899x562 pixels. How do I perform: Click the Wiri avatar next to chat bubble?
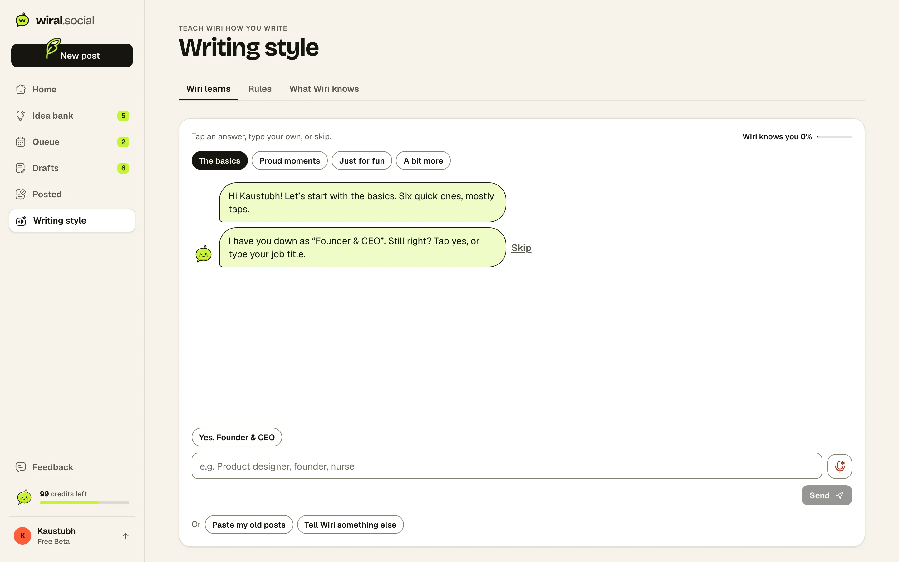204,254
